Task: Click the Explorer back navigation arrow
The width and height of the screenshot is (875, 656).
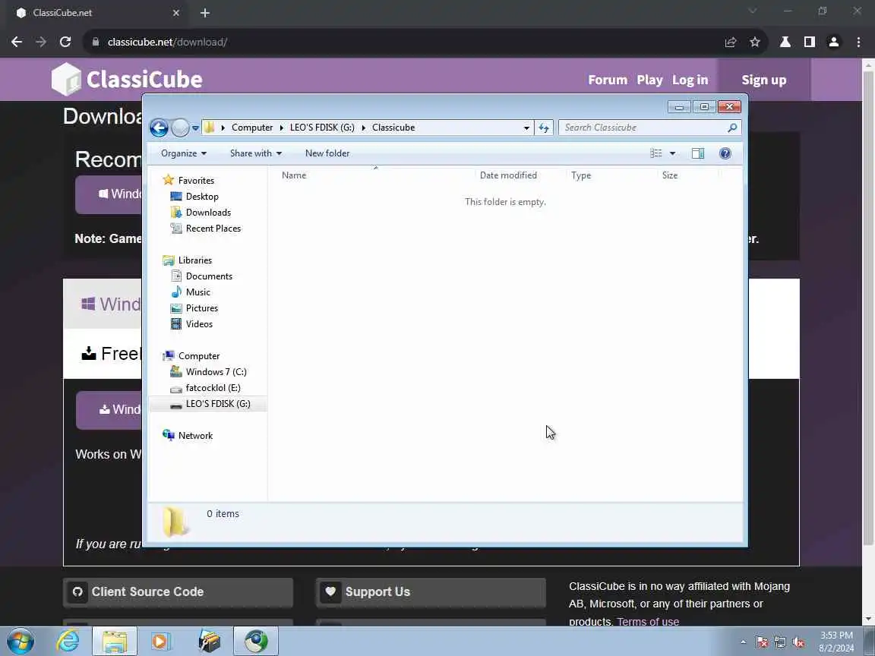Action: (x=159, y=128)
